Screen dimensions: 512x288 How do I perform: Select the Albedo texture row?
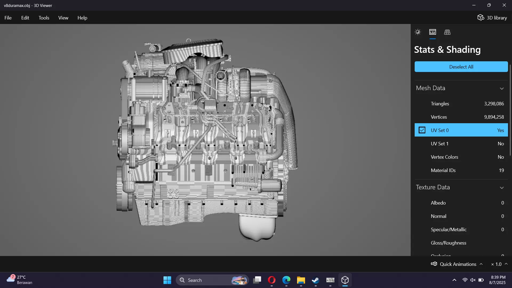point(461,203)
